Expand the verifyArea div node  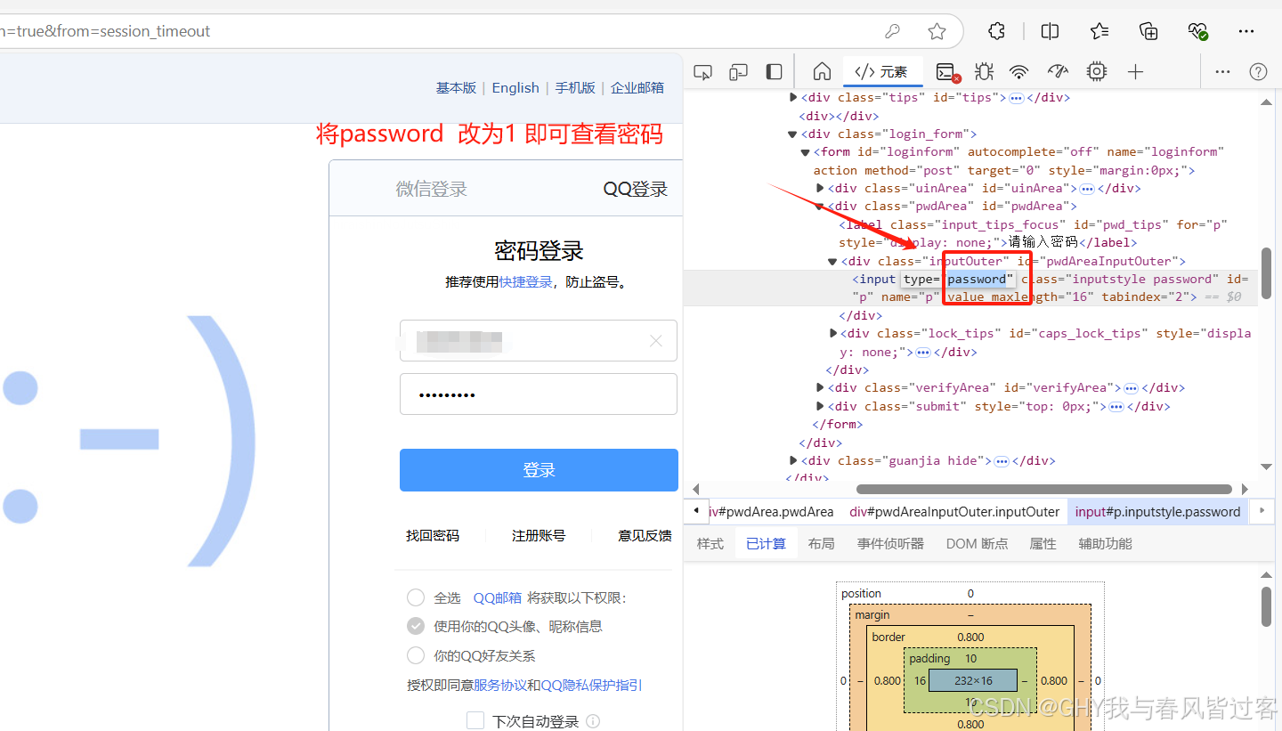[820, 387]
